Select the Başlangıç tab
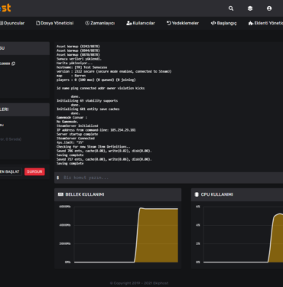The width and height of the screenshot is (283, 287). click(223, 23)
